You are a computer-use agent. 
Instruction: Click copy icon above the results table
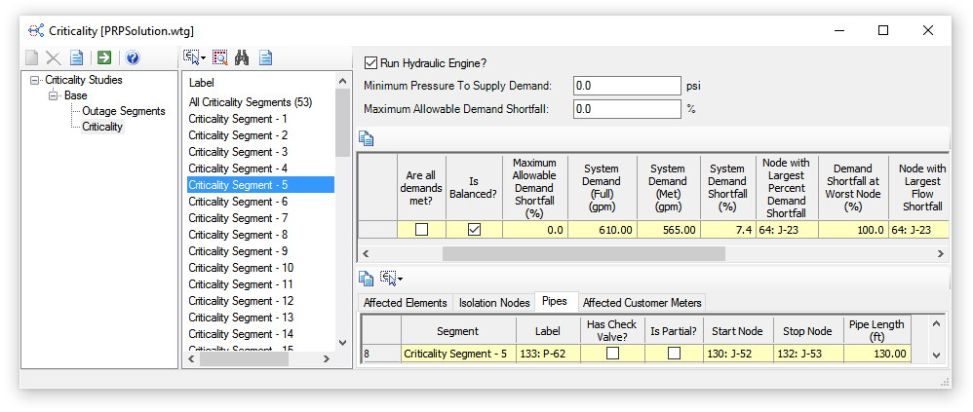367,138
